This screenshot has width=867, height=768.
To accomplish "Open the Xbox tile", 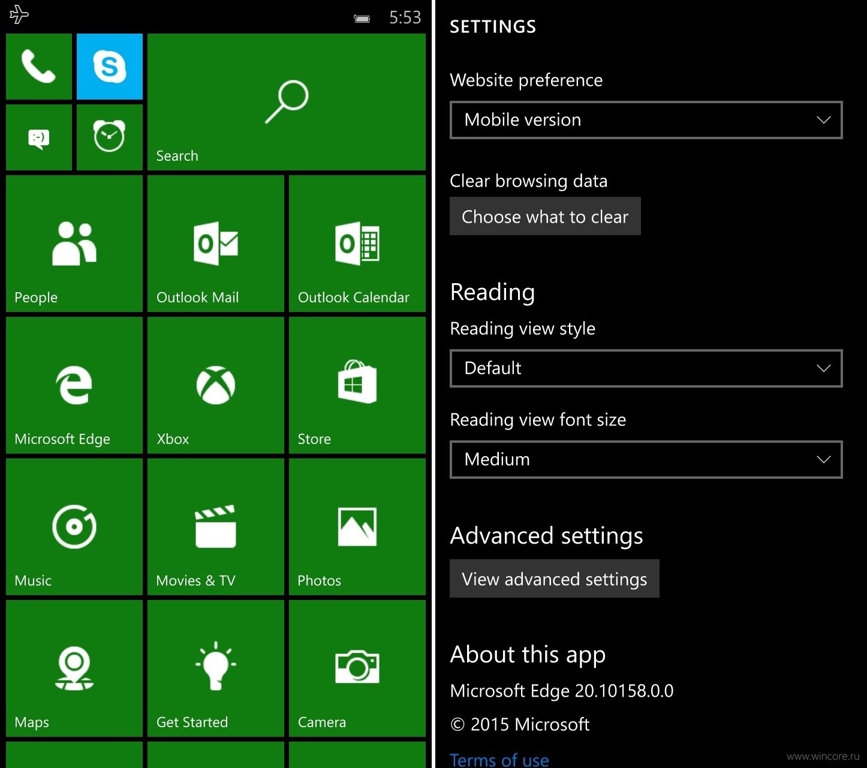I will point(216,385).
